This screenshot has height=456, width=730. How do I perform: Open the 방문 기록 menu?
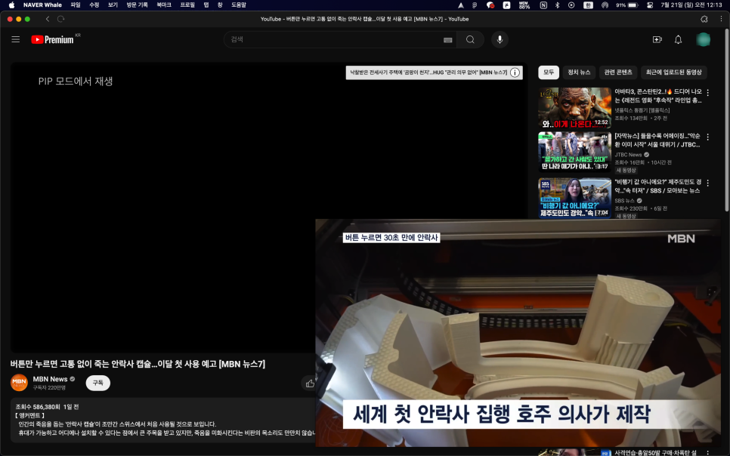(137, 5)
